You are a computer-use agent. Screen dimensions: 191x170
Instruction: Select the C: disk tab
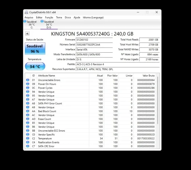pyautogui.click(x=31, y=24)
